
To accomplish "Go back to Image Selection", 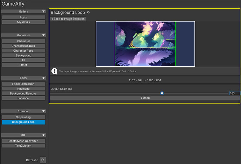I will (68, 19).
